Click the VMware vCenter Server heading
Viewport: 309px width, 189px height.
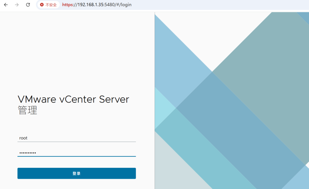coord(74,99)
